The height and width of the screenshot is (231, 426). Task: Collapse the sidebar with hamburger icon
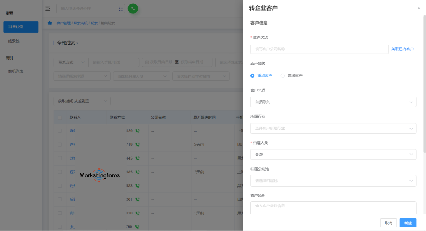(48, 9)
